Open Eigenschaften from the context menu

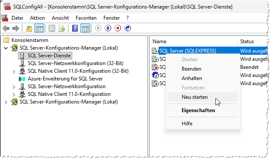point(203,110)
